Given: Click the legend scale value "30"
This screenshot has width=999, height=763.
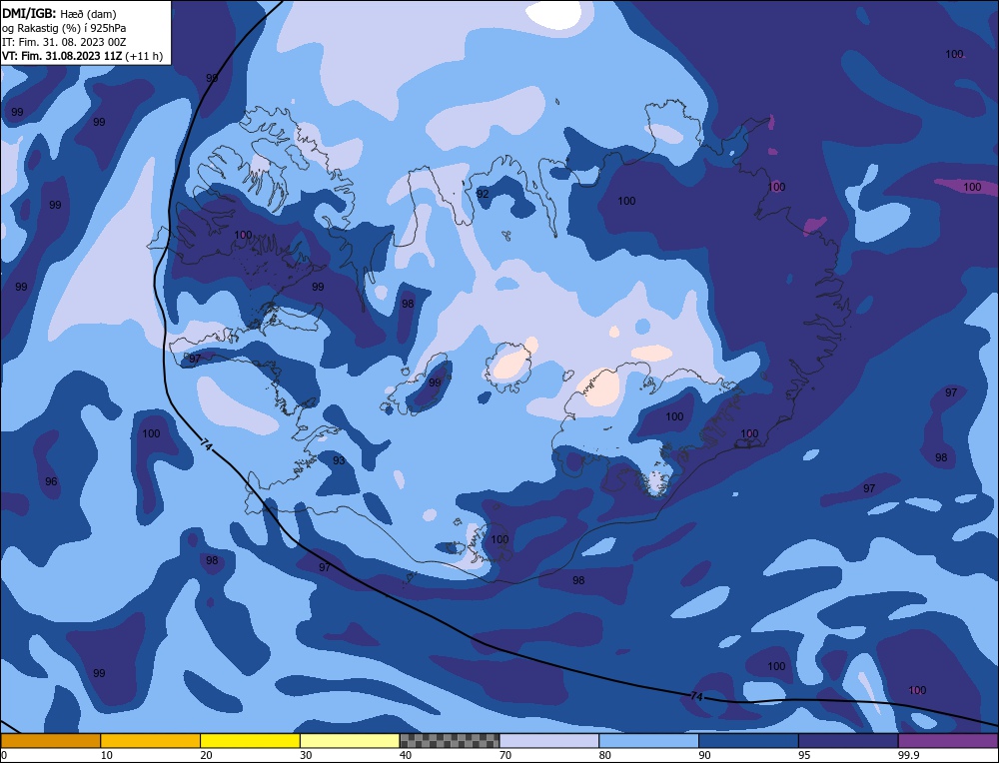Looking at the screenshot, I should pos(306,755).
